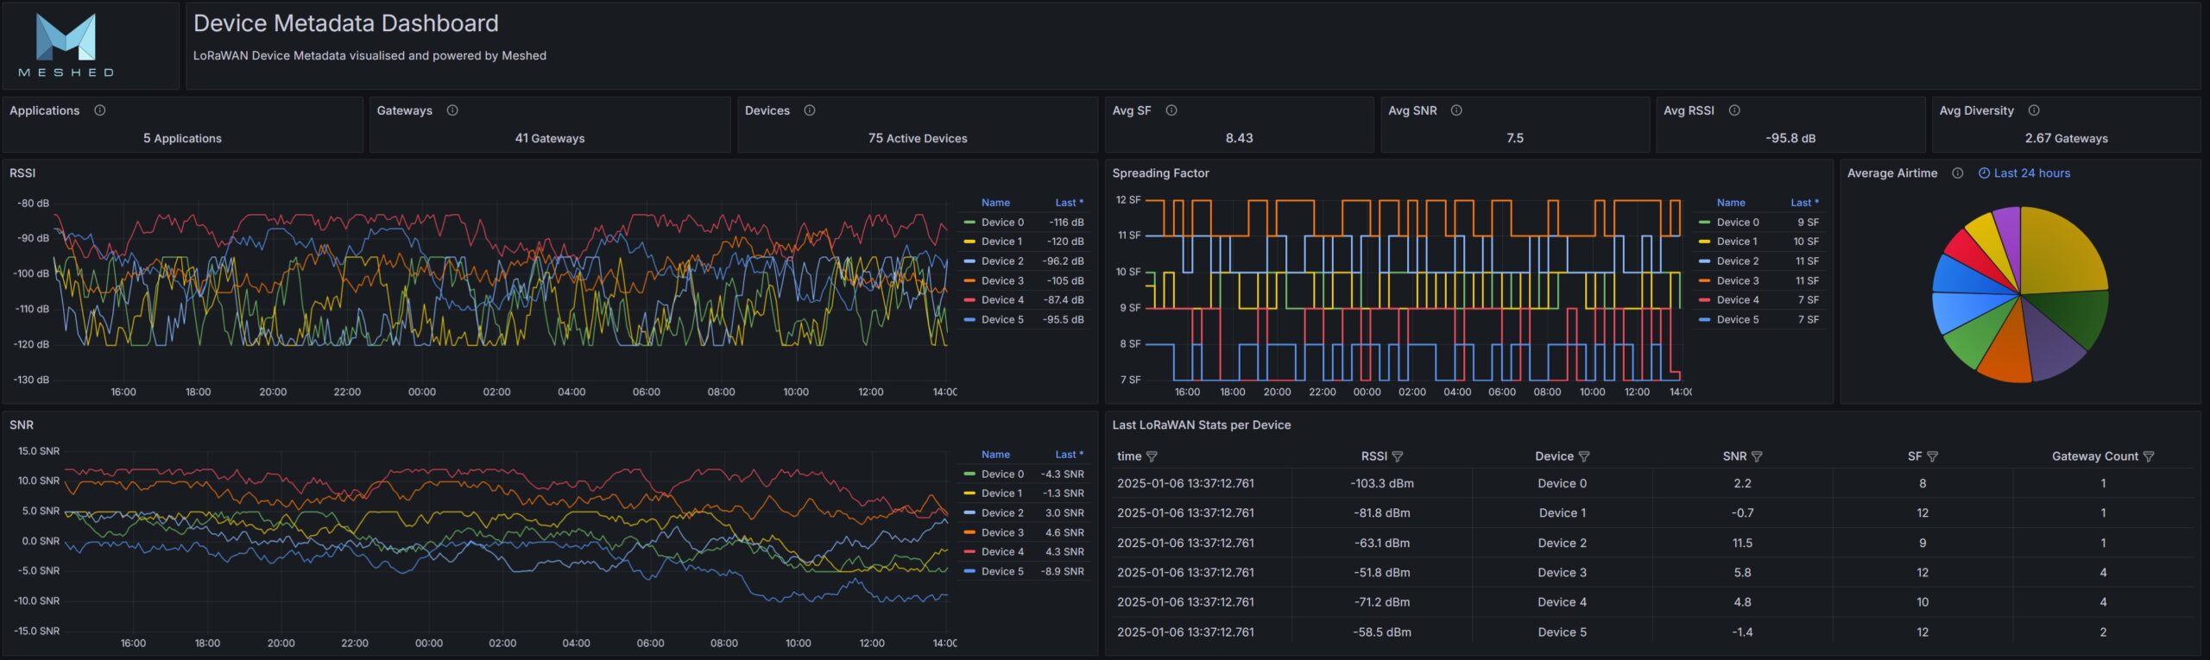The width and height of the screenshot is (2210, 660).
Task: Click the Device 5 table cell
Action: [1562, 632]
